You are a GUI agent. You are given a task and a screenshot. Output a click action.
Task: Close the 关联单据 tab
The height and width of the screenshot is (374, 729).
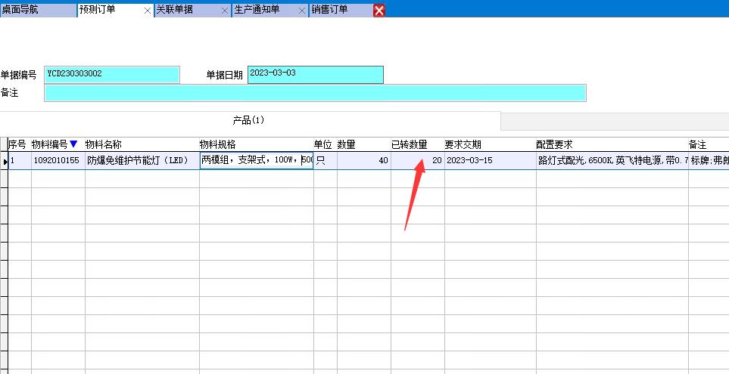[225, 11]
